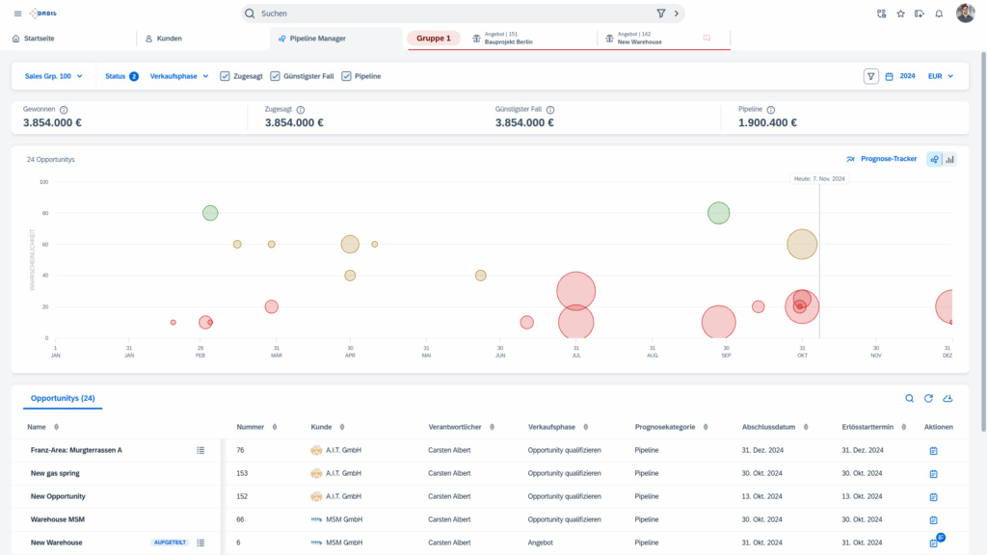
Task: Click the favorites star icon
Action: pyautogui.click(x=898, y=13)
